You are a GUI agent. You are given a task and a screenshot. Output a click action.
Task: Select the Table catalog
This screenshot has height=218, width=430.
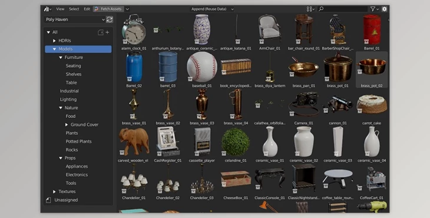pyautogui.click(x=71, y=82)
